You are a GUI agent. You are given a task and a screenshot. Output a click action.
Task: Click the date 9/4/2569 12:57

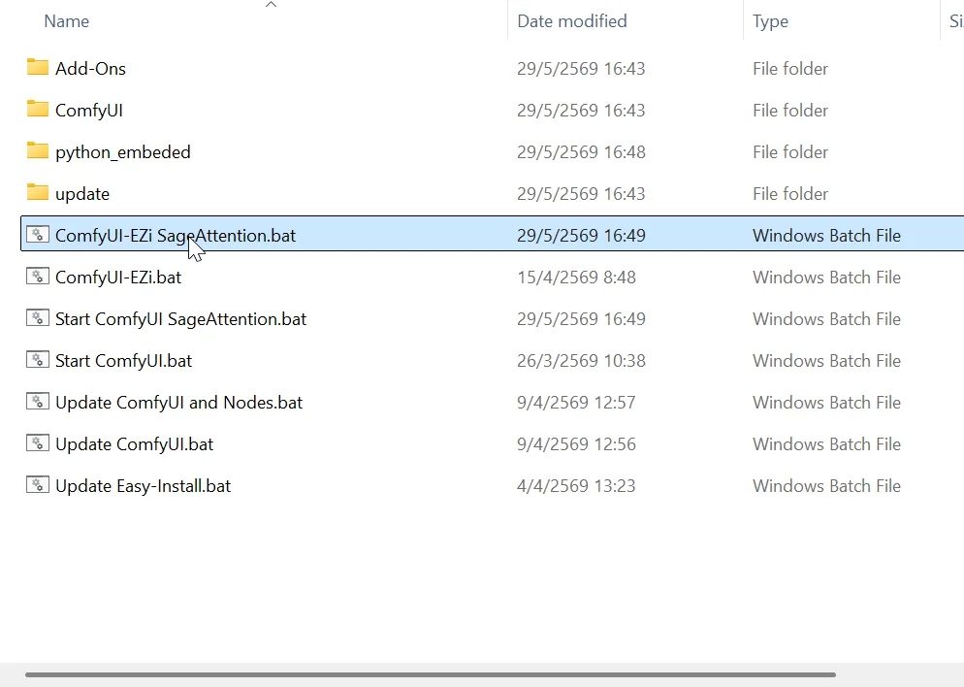[576, 403]
